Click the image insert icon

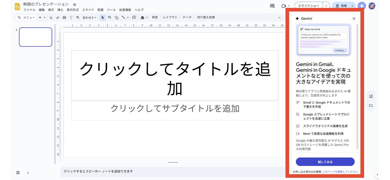click(134, 17)
